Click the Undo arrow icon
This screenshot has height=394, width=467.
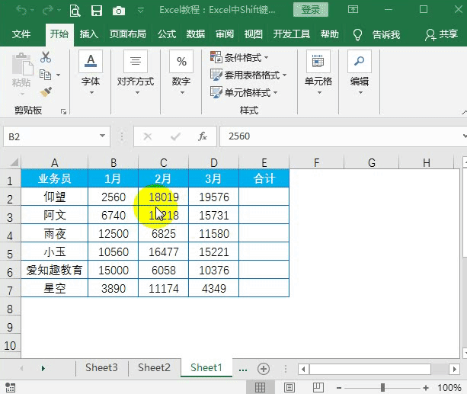click(x=21, y=11)
